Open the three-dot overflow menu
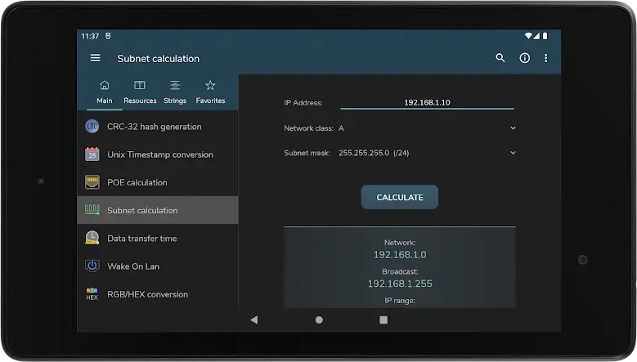 point(545,58)
